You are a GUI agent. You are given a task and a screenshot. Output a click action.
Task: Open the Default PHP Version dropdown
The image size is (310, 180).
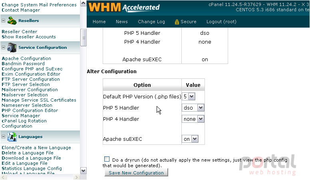click(x=189, y=97)
